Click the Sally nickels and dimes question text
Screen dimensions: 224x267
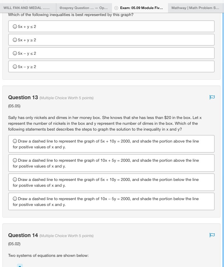click(105, 123)
